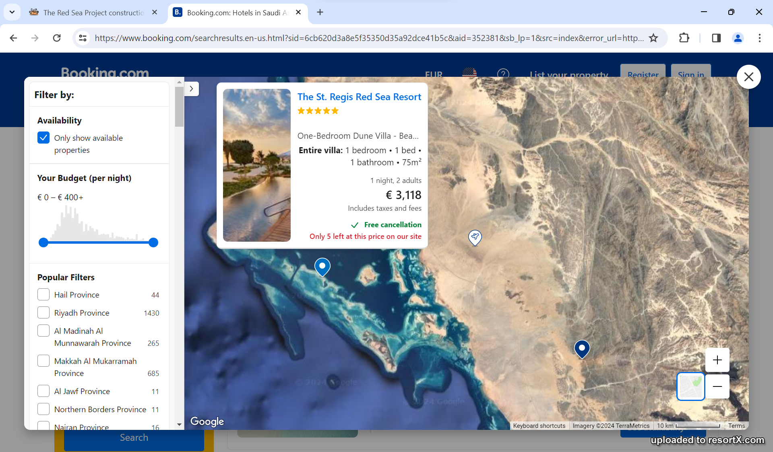Click Free cancellation text
Viewport: 773px width, 452px height.
coord(393,224)
